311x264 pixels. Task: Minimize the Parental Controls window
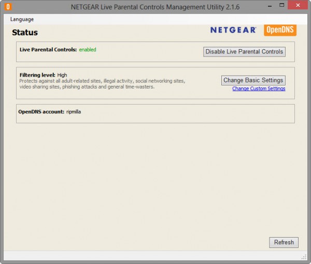[270, 6]
